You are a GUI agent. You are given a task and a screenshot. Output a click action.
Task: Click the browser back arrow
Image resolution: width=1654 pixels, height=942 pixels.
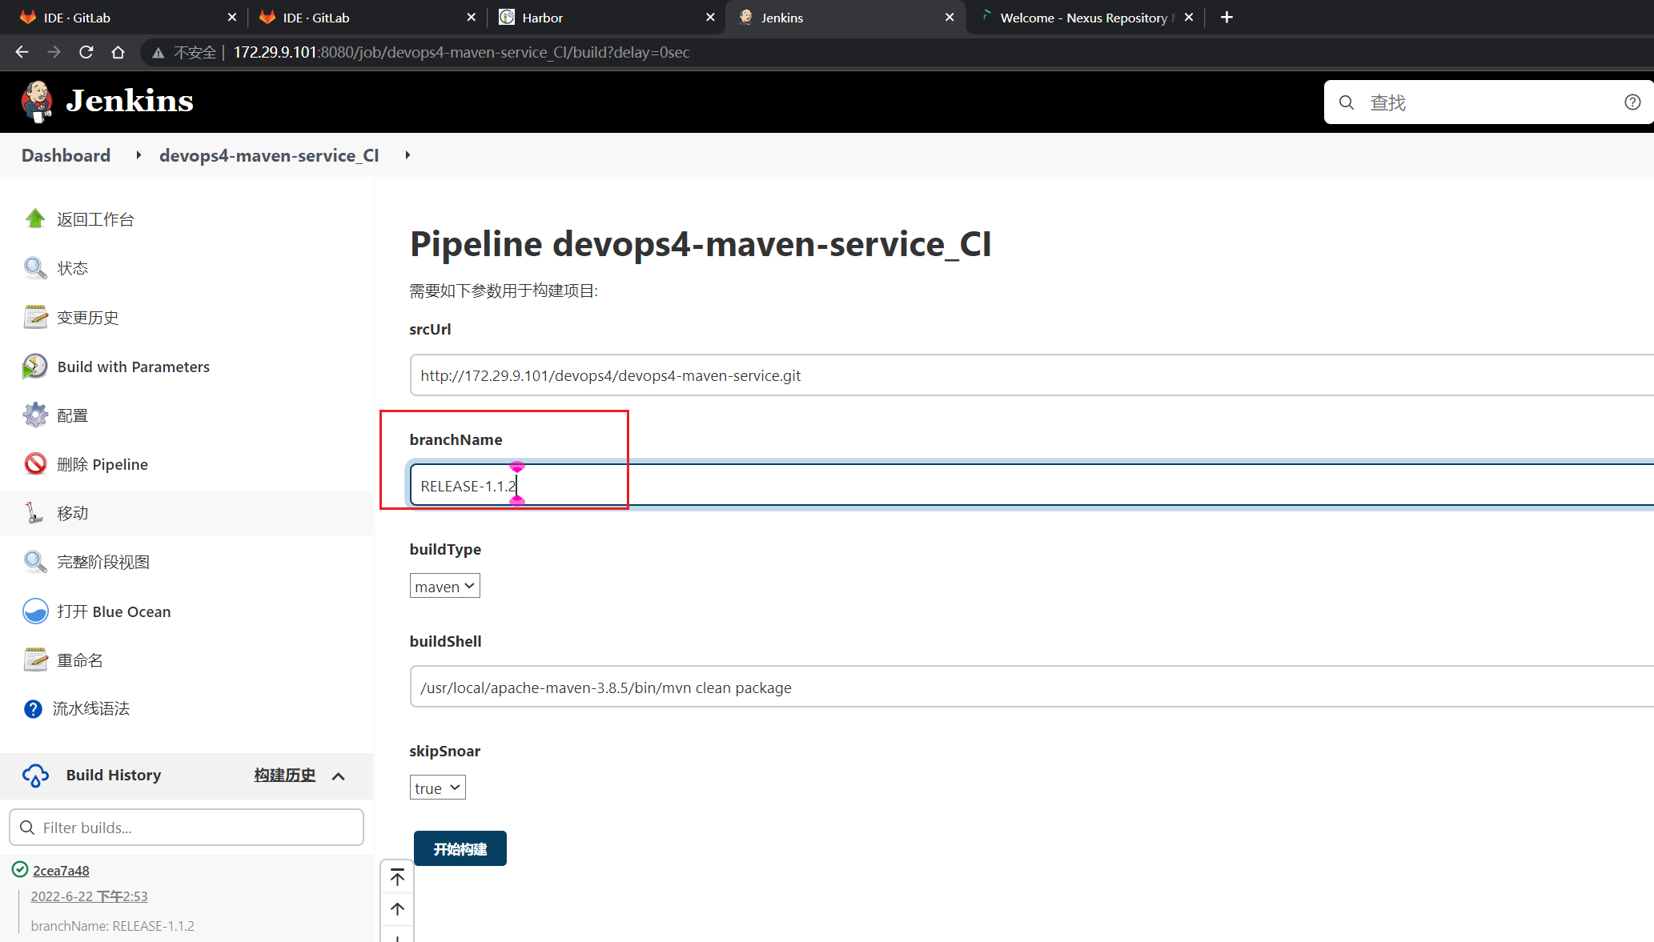click(x=22, y=52)
